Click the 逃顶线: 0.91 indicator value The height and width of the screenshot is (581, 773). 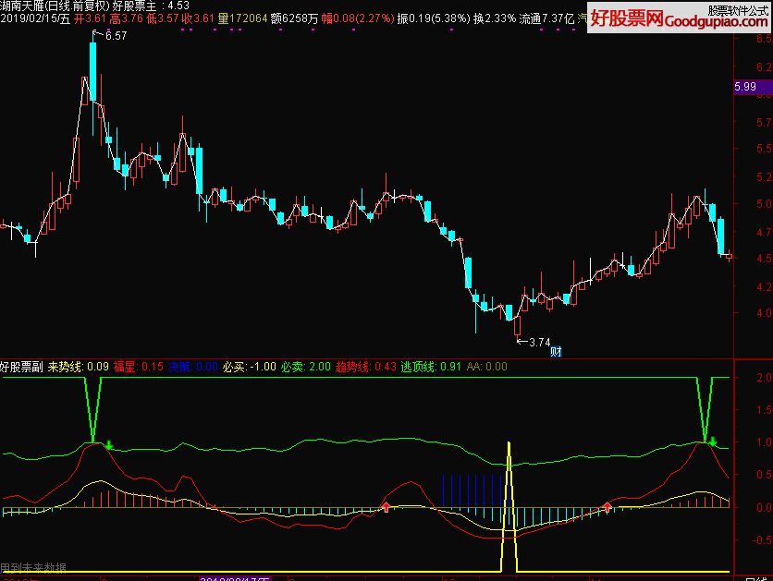point(431,367)
